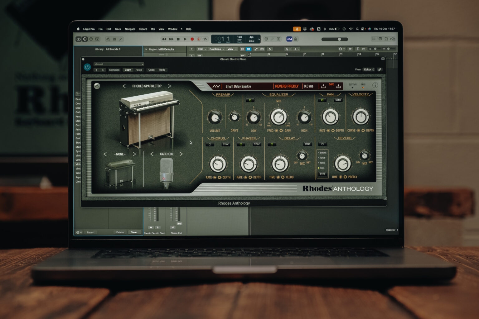Select the Piano Roll editor icon in the toolbar
The image size is (479, 319).
click(x=249, y=49)
